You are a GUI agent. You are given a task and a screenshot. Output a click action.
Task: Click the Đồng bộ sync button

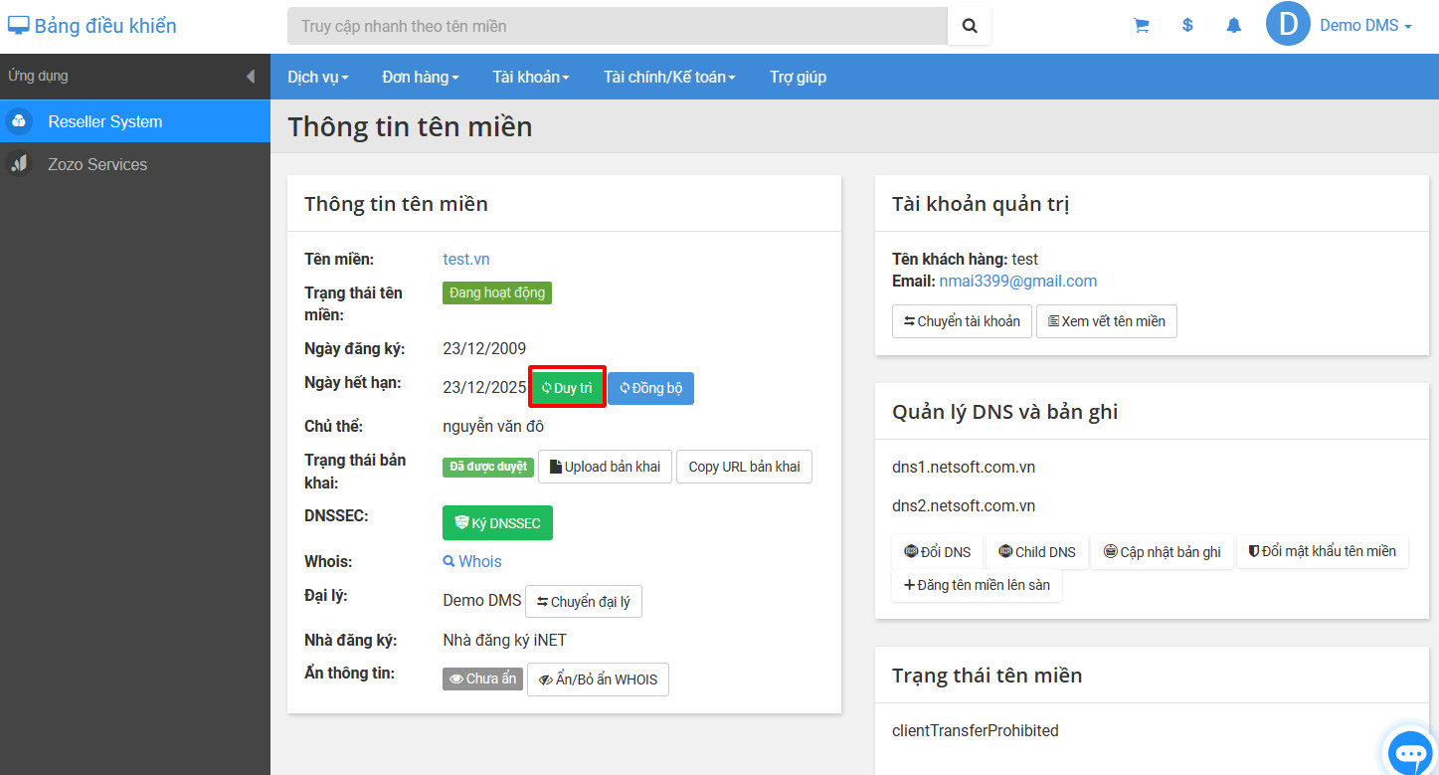[650, 388]
